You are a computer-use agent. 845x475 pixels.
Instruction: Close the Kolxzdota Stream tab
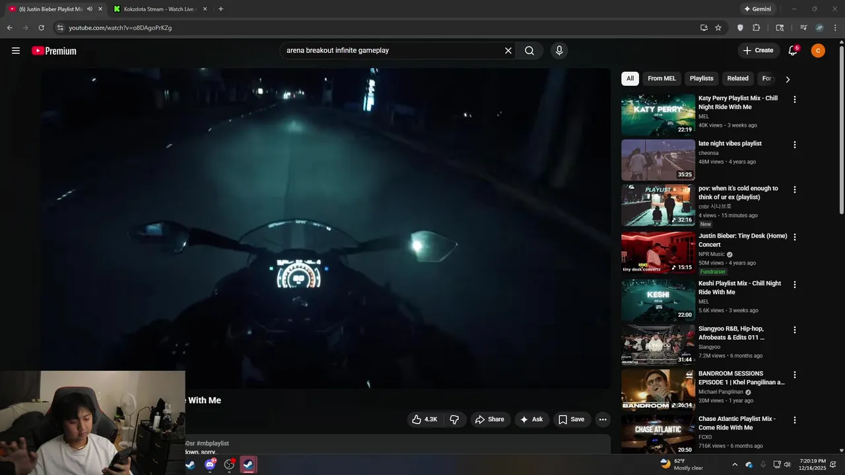(x=205, y=9)
